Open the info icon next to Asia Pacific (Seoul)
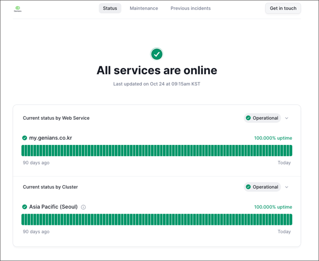Image resolution: width=319 pixels, height=261 pixels. (x=83, y=207)
